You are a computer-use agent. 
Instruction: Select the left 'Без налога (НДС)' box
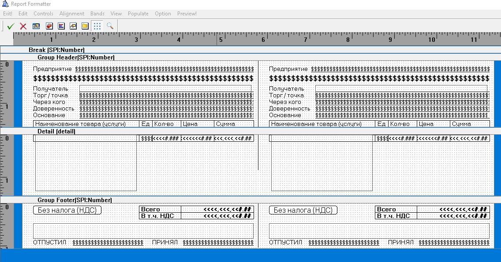67,210
